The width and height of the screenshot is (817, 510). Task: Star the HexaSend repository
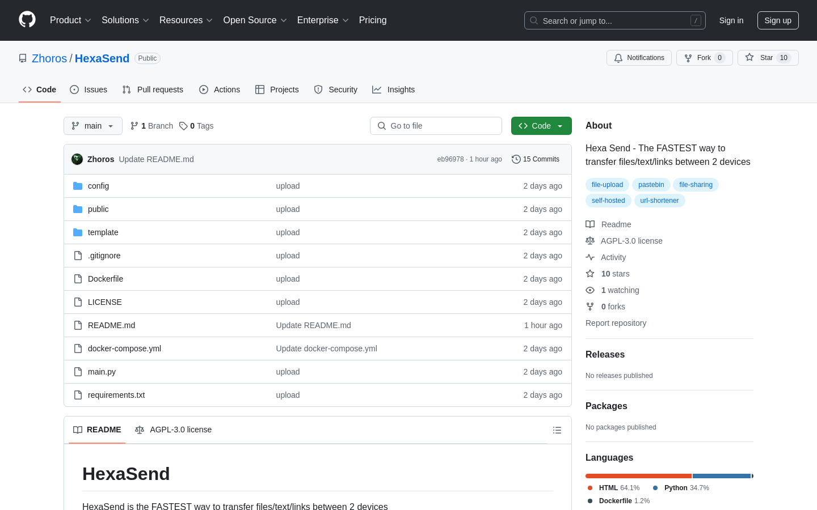coord(768,58)
